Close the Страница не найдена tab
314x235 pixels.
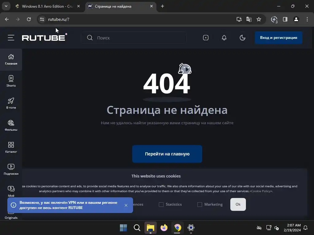151,6
